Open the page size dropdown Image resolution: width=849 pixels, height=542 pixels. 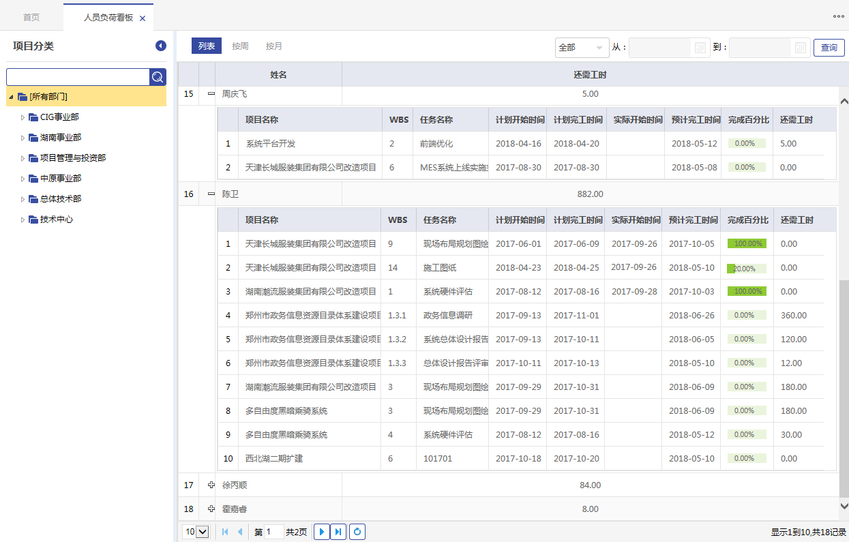click(x=195, y=532)
